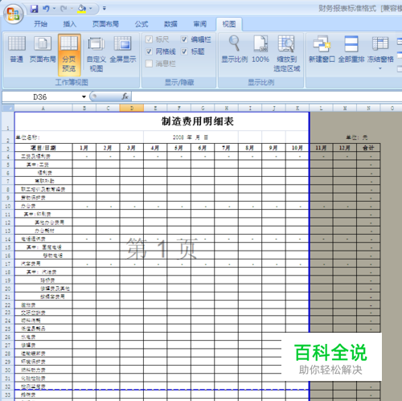Open a New Window (新建窗口)
Screen dimensions: 402x401
click(x=322, y=49)
